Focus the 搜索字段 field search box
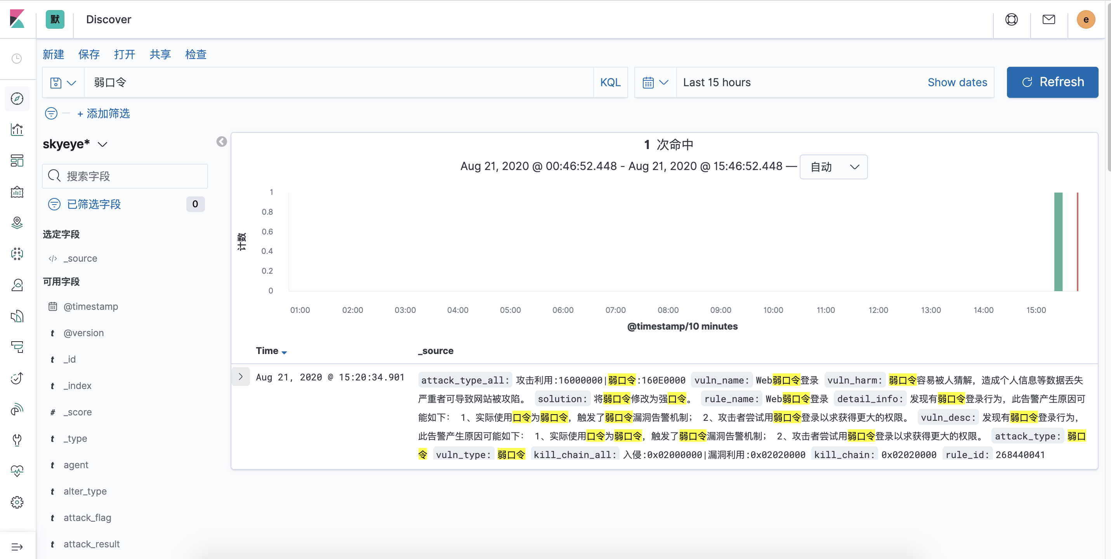This screenshot has height=559, width=1111. (125, 176)
